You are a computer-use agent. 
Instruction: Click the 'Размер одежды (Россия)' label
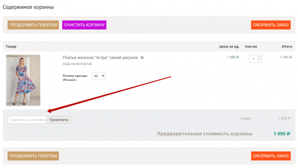pyautogui.click(x=75, y=78)
